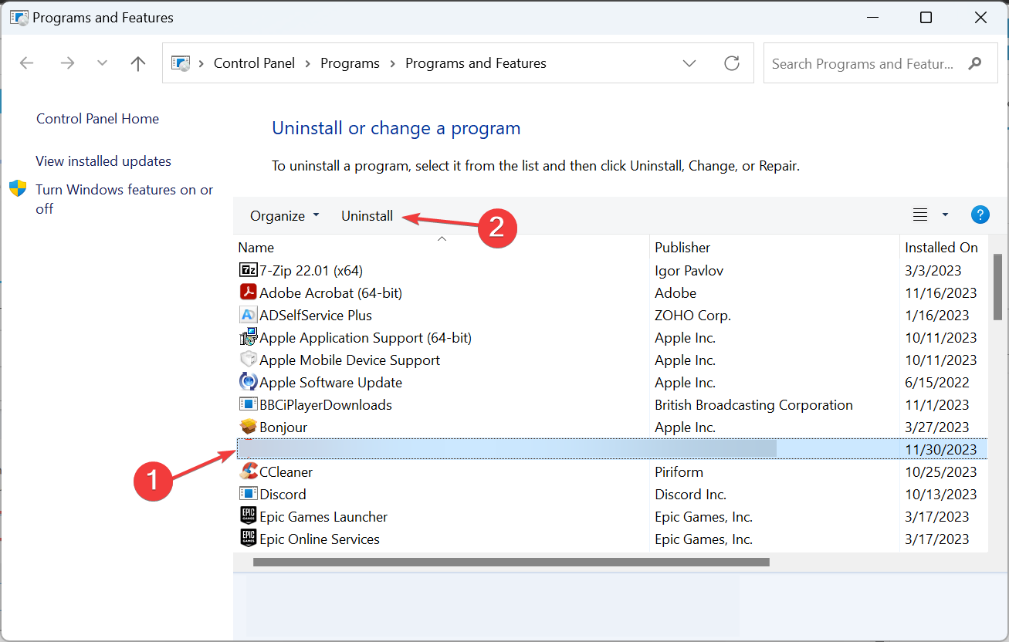Click the CCleaner icon
Image resolution: width=1009 pixels, height=642 pixels.
[248, 471]
